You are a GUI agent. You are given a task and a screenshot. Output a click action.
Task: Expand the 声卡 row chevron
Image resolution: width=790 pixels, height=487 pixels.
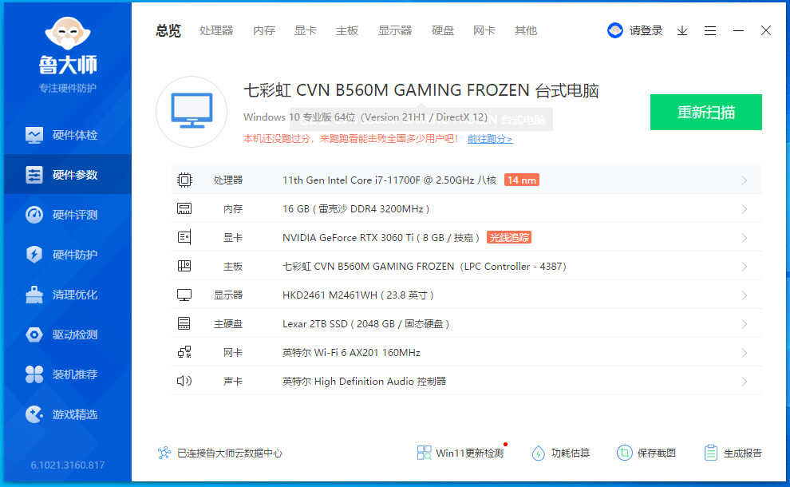[x=745, y=382]
